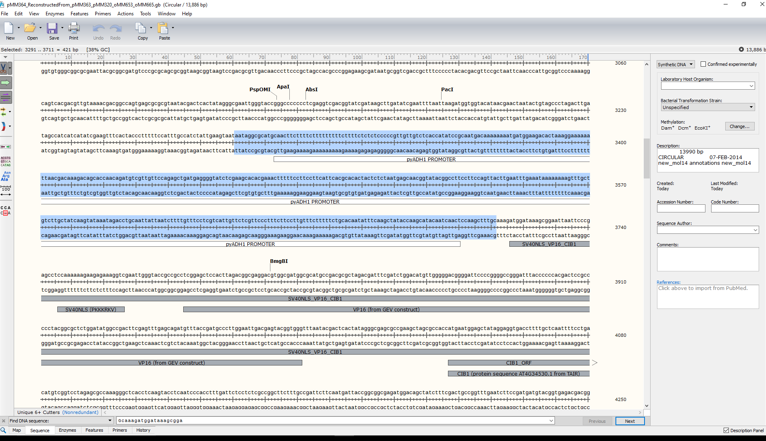
Task: Toggle the CCA sequence gap display icon
Action: point(6,210)
